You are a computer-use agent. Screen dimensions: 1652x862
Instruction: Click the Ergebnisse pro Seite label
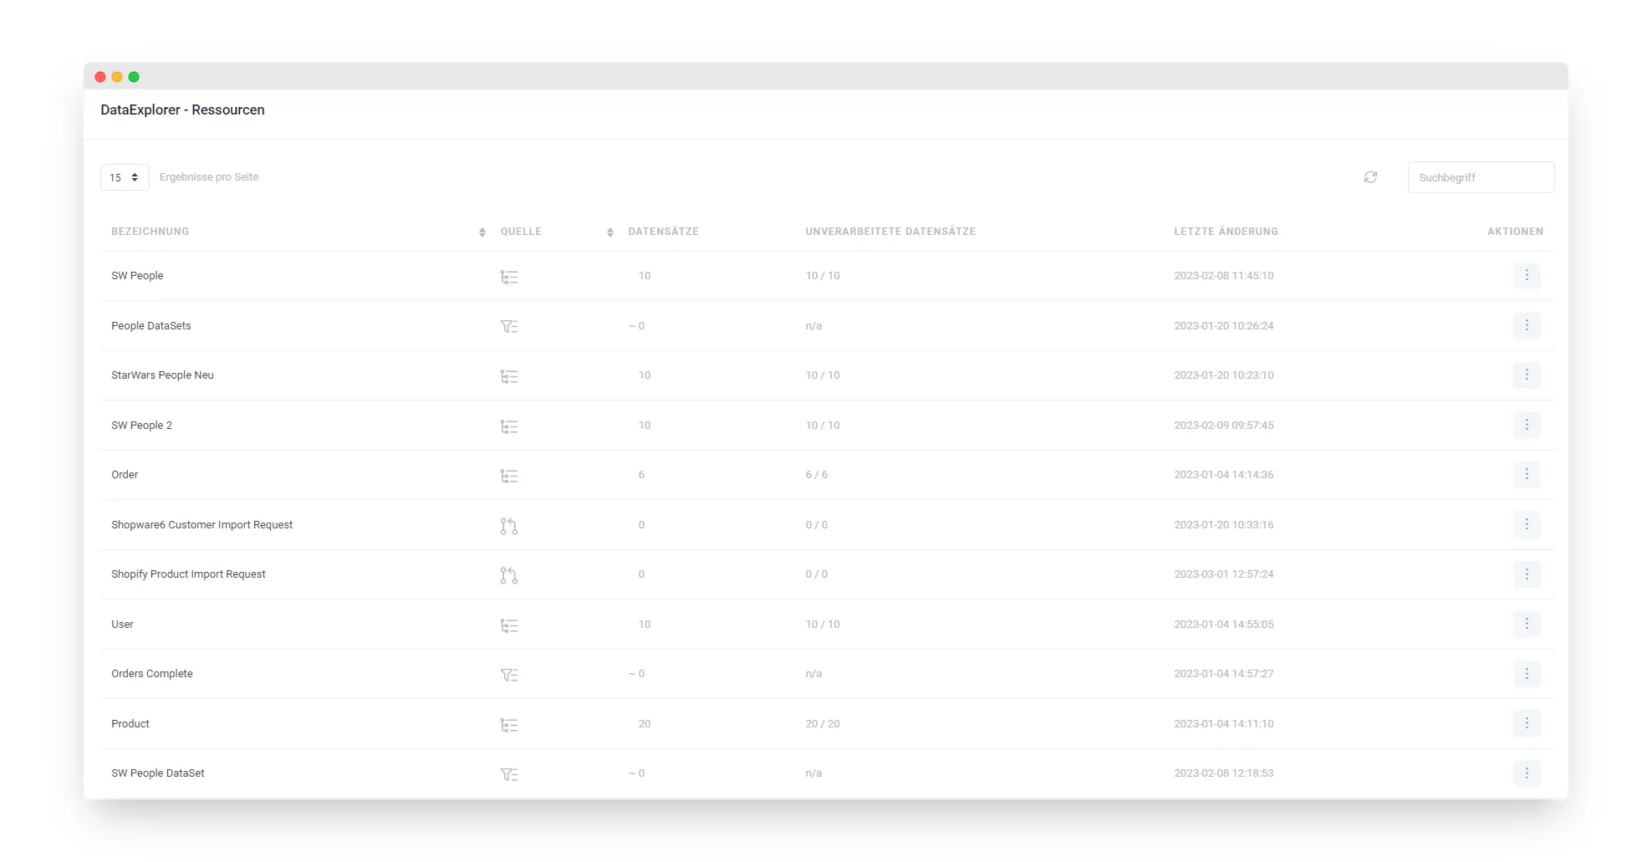pyautogui.click(x=209, y=177)
